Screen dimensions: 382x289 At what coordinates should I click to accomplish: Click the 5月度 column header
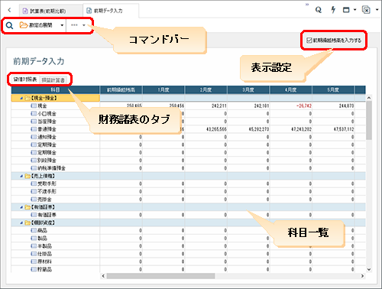333,89
